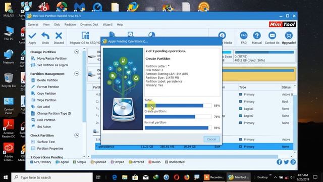Cancel the pending operations dialog
Viewport: 323px width, 182px height.
[211, 139]
